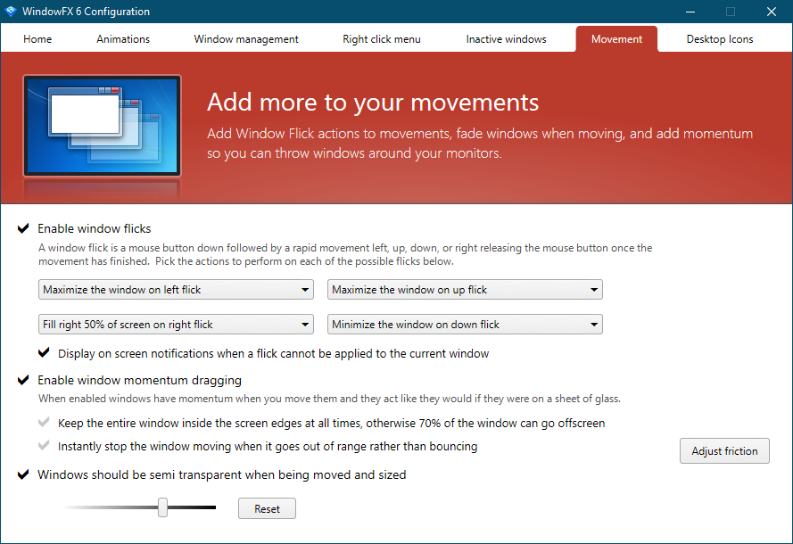
Task: Open the Inactive windows tab
Action: click(x=506, y=39)
